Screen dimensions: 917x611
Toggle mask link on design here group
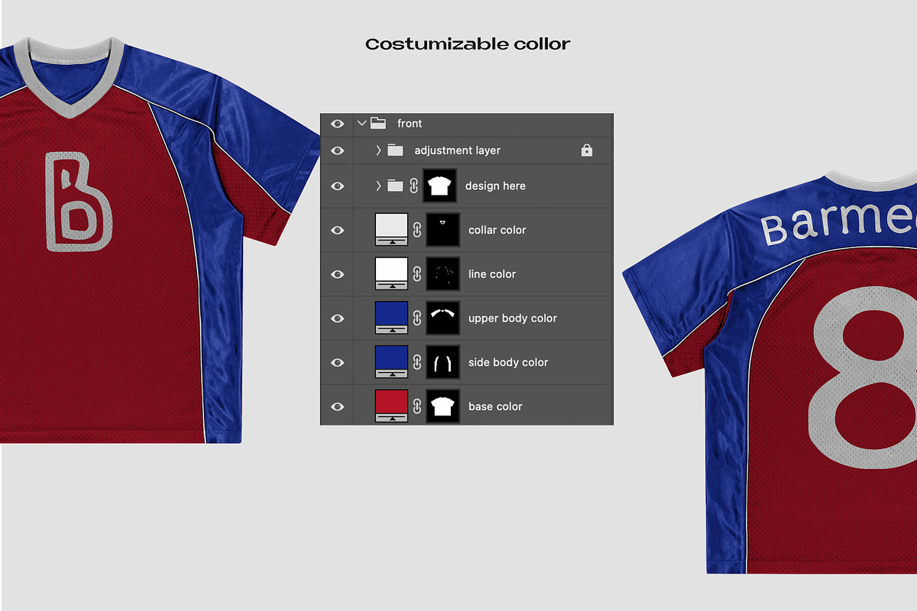point(414,186)
